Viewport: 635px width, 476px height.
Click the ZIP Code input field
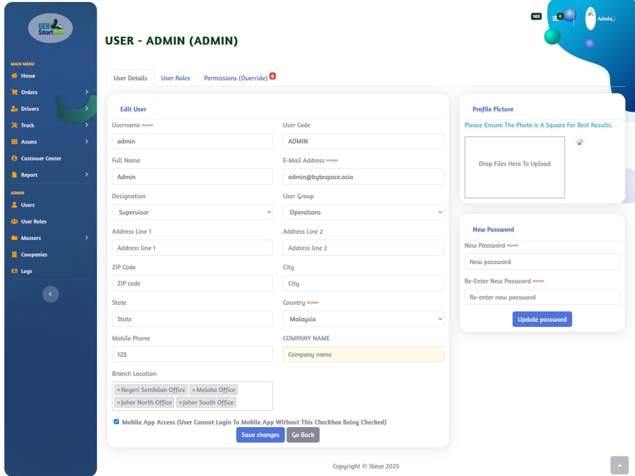(192, 283)
